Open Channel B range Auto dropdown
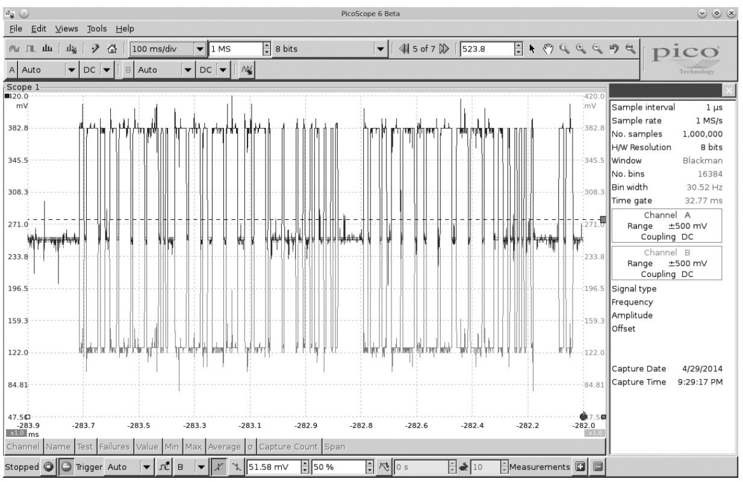Screen dimensions: 743x482 click(188, 70)
